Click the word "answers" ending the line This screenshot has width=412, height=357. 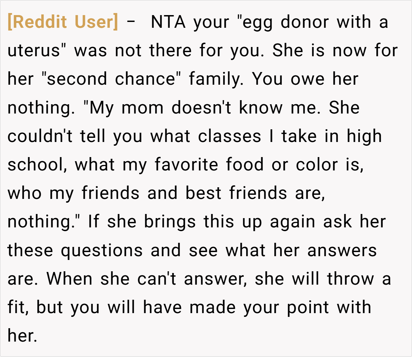pyautogui.click(x=342, y=250)
